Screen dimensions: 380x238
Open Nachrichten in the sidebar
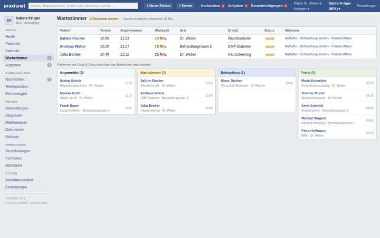point(28,79)
